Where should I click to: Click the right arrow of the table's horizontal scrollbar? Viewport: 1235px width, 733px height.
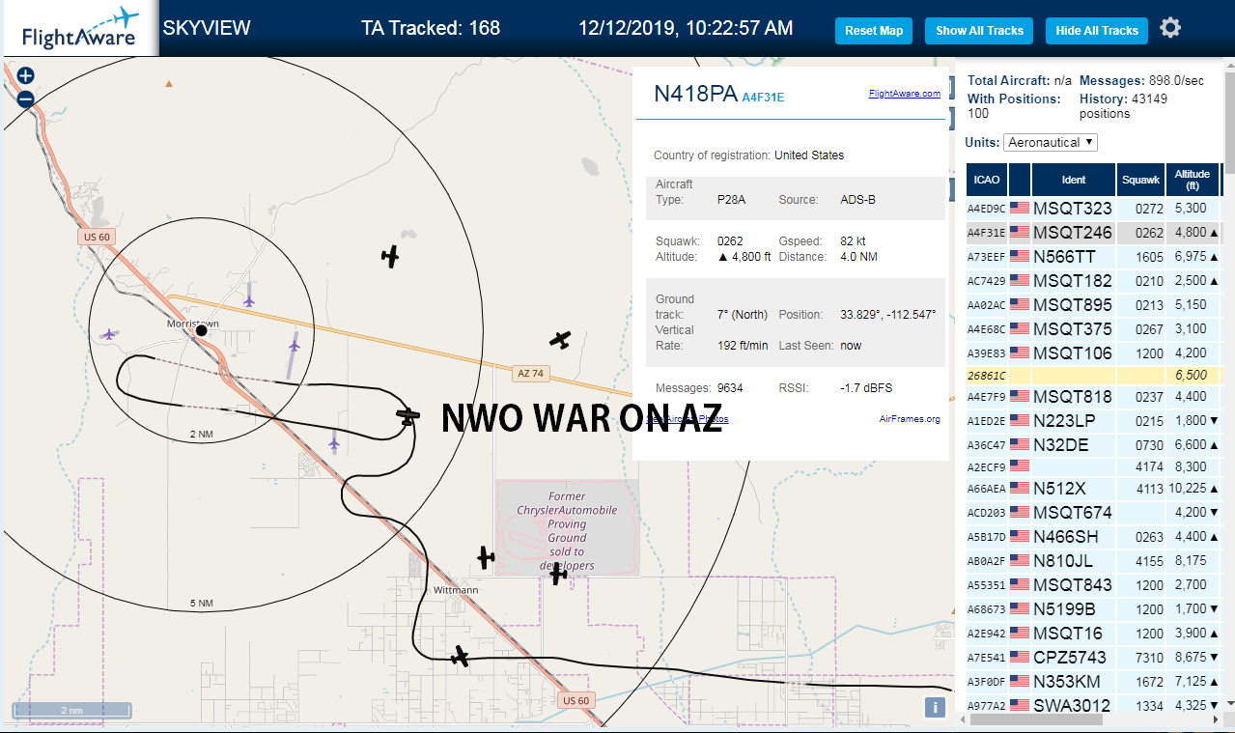(x=1214, y=720)
